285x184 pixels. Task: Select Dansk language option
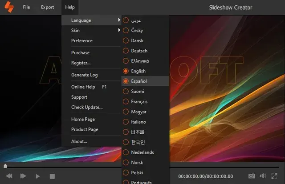click(x=146, y=40)
